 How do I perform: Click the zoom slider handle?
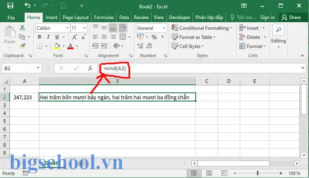tap(257, 173)
